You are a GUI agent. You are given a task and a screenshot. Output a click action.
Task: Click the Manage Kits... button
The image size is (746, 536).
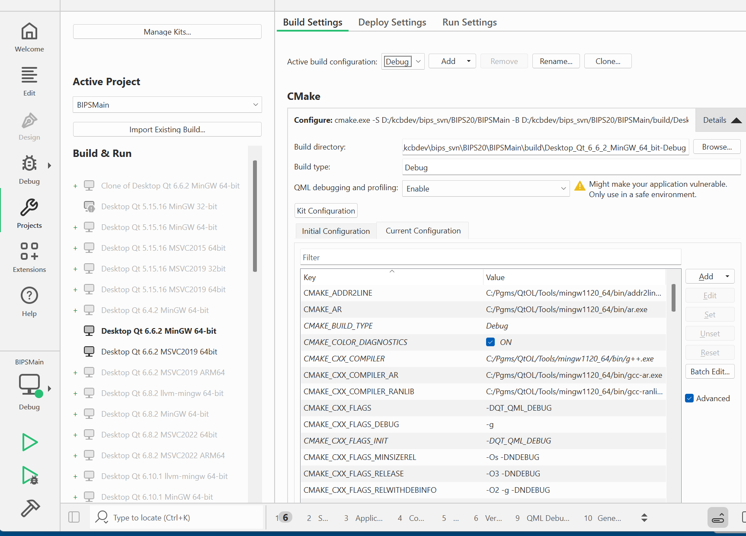tap(167, 32)
